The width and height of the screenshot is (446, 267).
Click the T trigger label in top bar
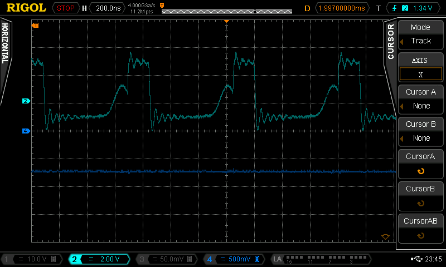coord(379,8)
